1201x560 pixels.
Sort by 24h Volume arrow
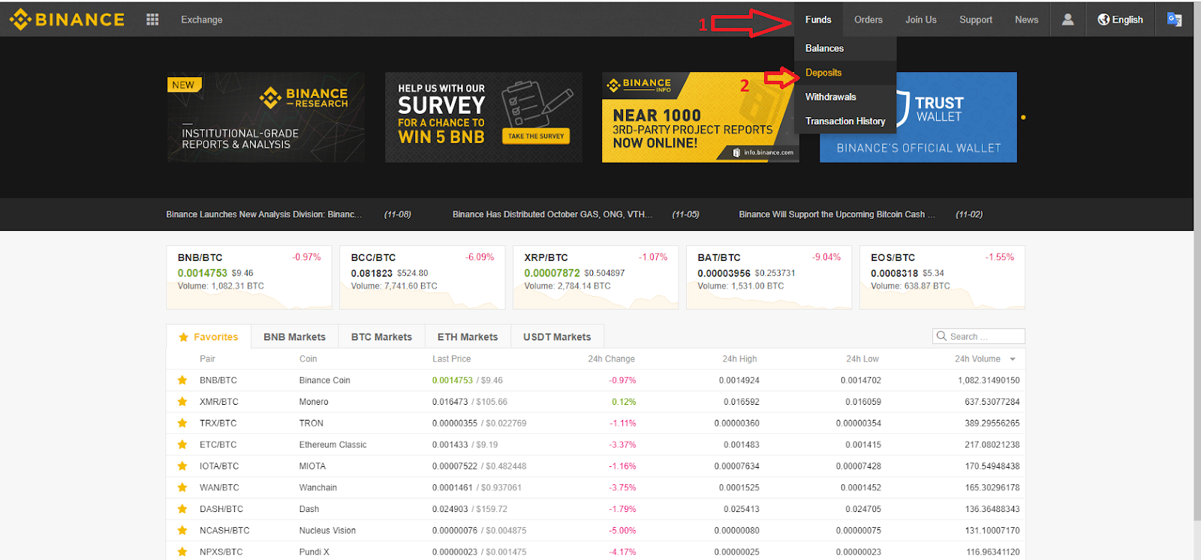point(1013,359)
